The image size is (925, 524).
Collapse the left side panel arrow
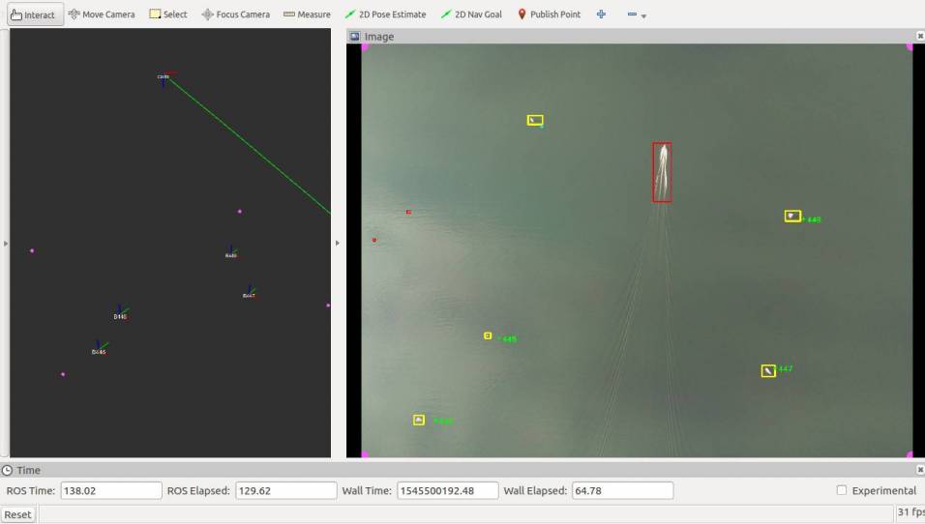[x=6, y=244]
